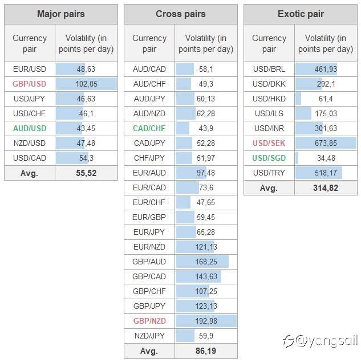Click the @yangsail watermark logo
The image size is (361, 363).
coord(320,341)
